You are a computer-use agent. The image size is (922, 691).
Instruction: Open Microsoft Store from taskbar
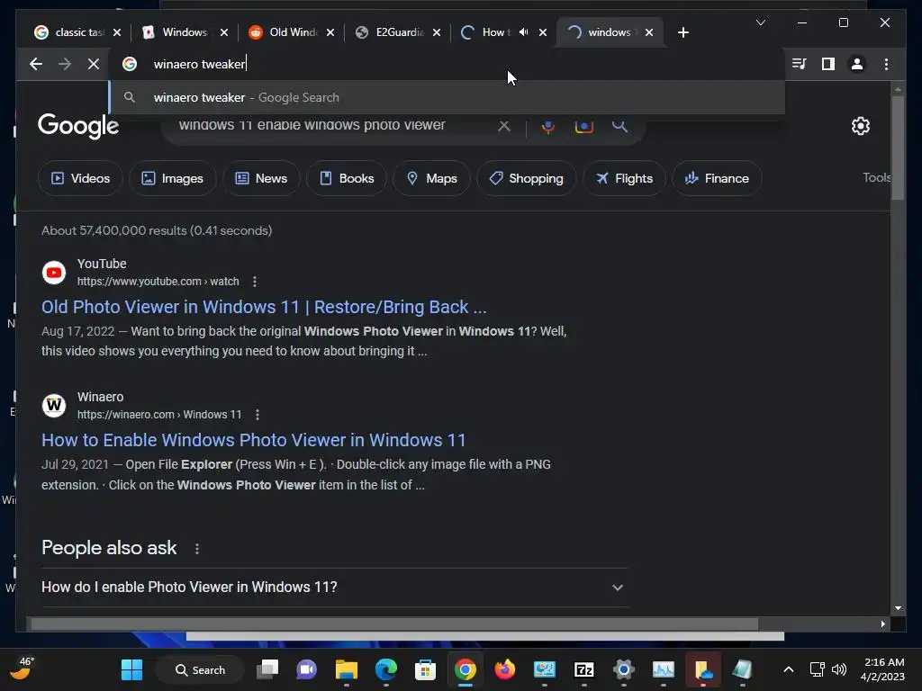(x=425, y=669)
